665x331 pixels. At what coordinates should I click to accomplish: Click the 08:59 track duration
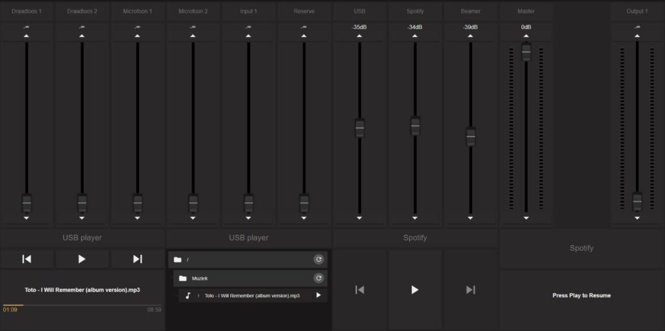click(x=154, y=310)
